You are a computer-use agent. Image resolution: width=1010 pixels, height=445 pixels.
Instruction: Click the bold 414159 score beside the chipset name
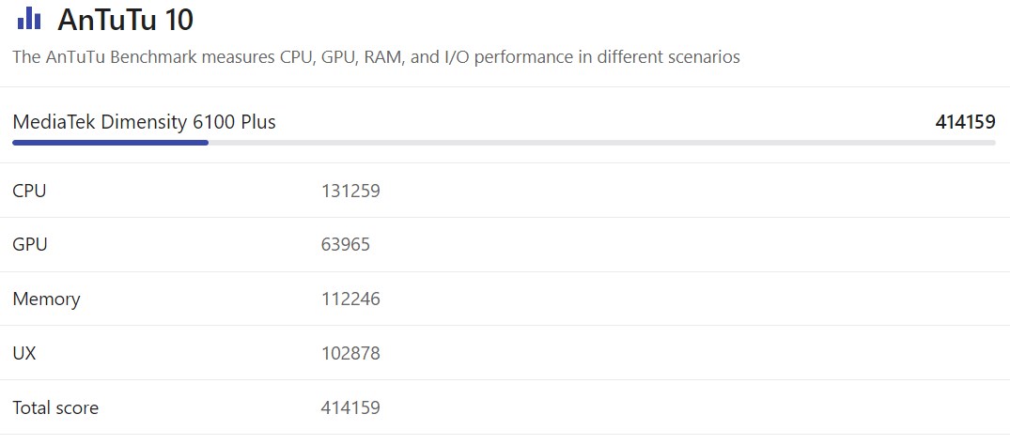tap(965, 122)
